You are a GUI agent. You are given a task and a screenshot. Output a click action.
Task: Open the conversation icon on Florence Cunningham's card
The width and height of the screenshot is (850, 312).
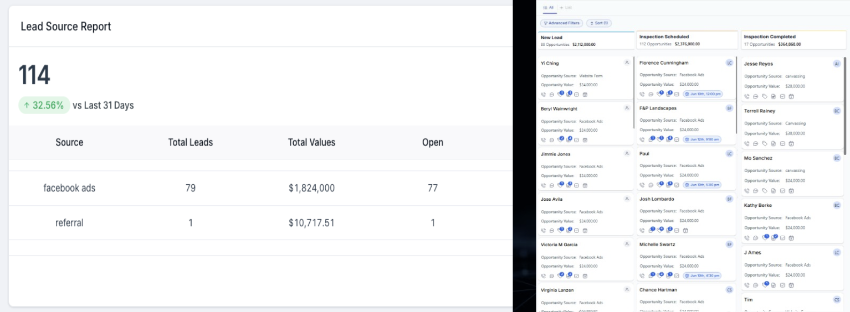651,94
